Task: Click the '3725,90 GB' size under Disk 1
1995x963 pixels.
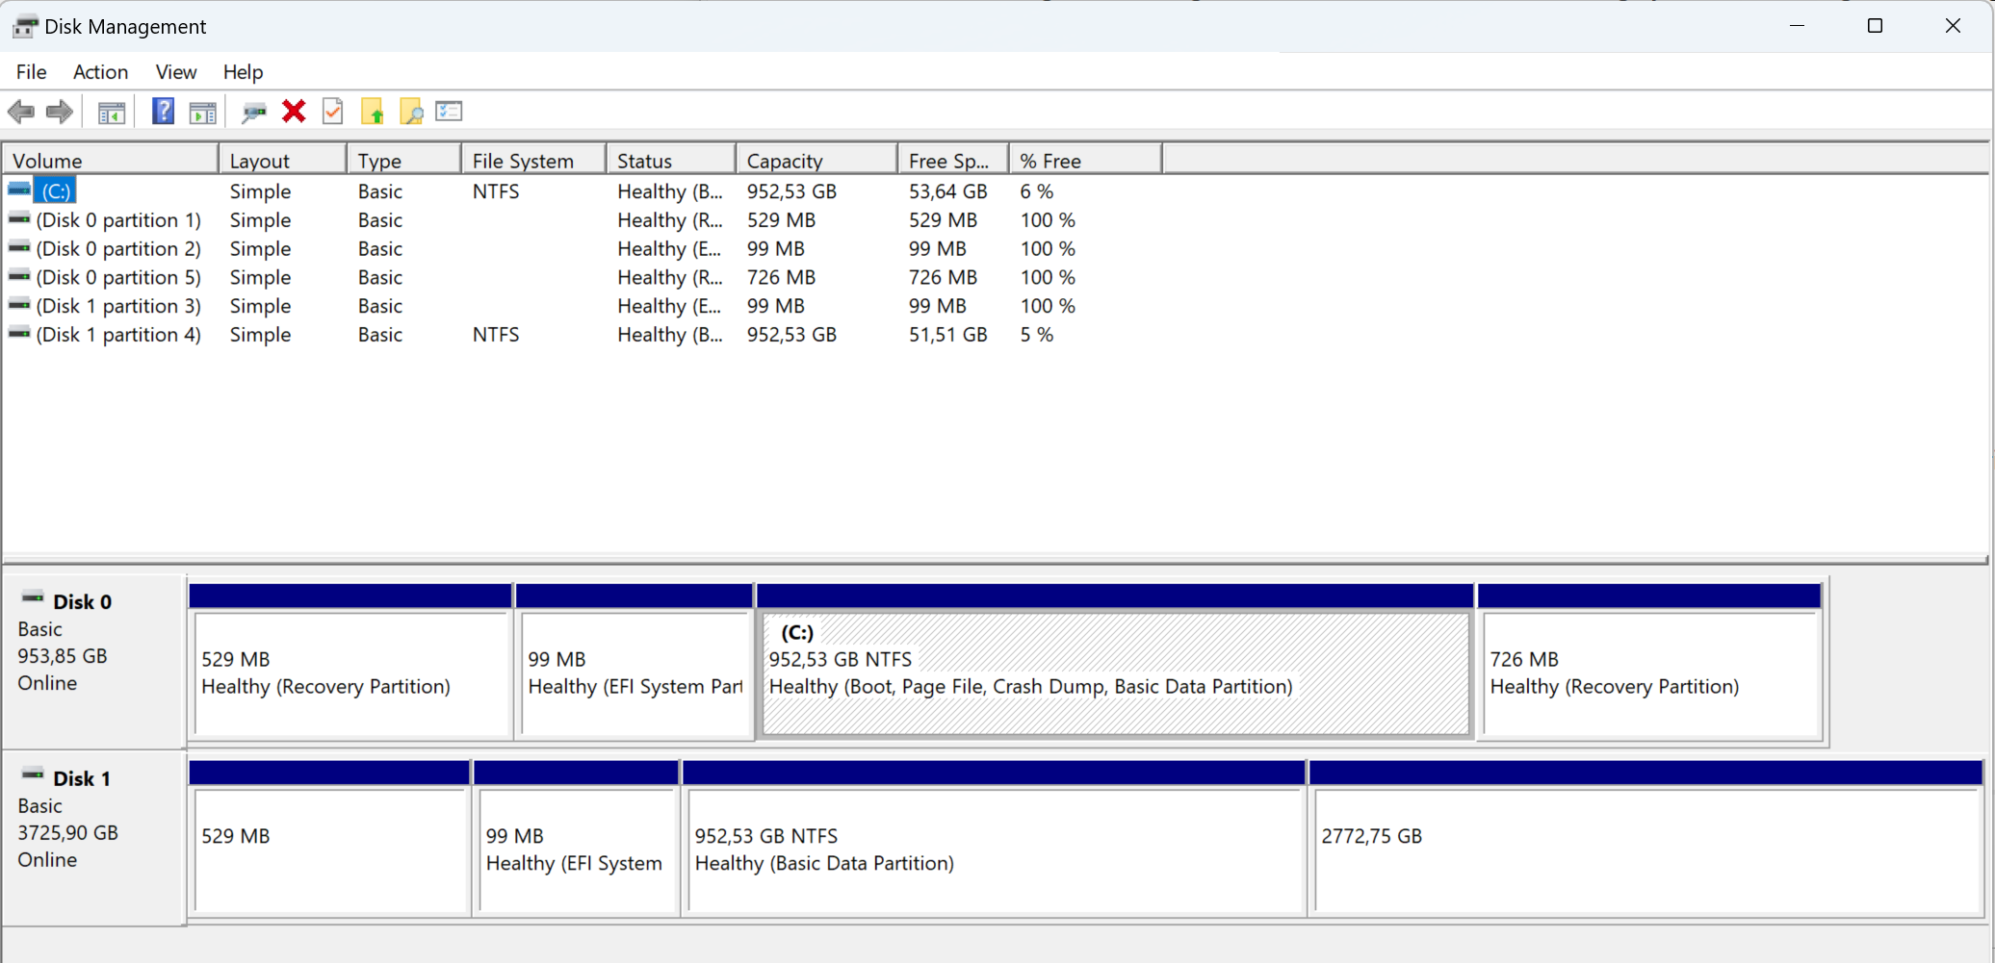Action: coord(68,833)
